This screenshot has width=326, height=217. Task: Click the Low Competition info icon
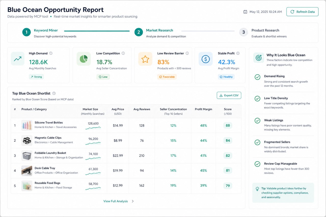point(123,53)
